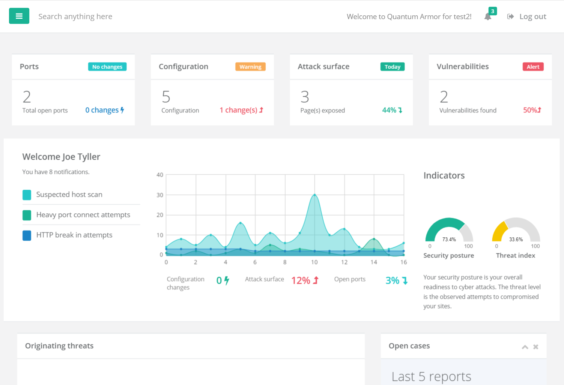Screen dimensions: 564x385
Task: Click the Today badge on Attack surface
Action: coord(393,67)
